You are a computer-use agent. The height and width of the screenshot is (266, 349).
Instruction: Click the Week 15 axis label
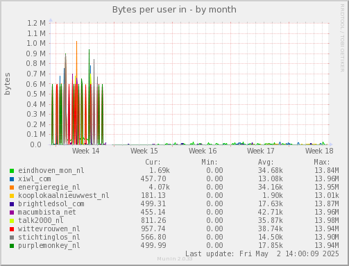tap(144, 151)
